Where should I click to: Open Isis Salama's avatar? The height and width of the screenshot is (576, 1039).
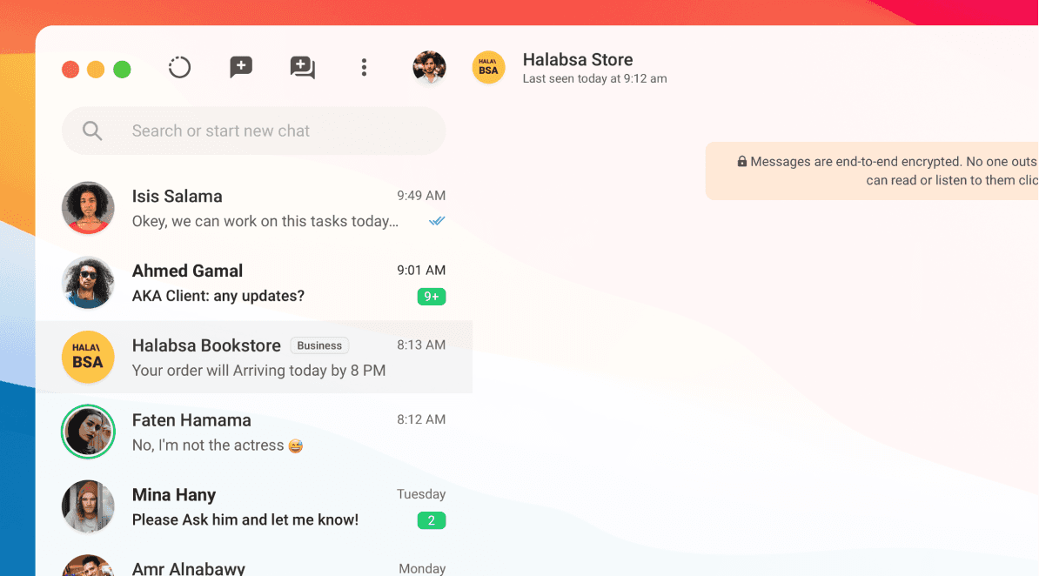88,207
